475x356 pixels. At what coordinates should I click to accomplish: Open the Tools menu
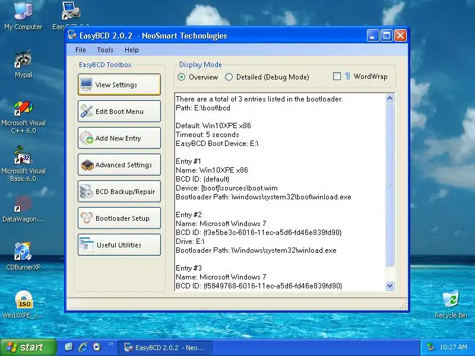(x=105, y=50)
